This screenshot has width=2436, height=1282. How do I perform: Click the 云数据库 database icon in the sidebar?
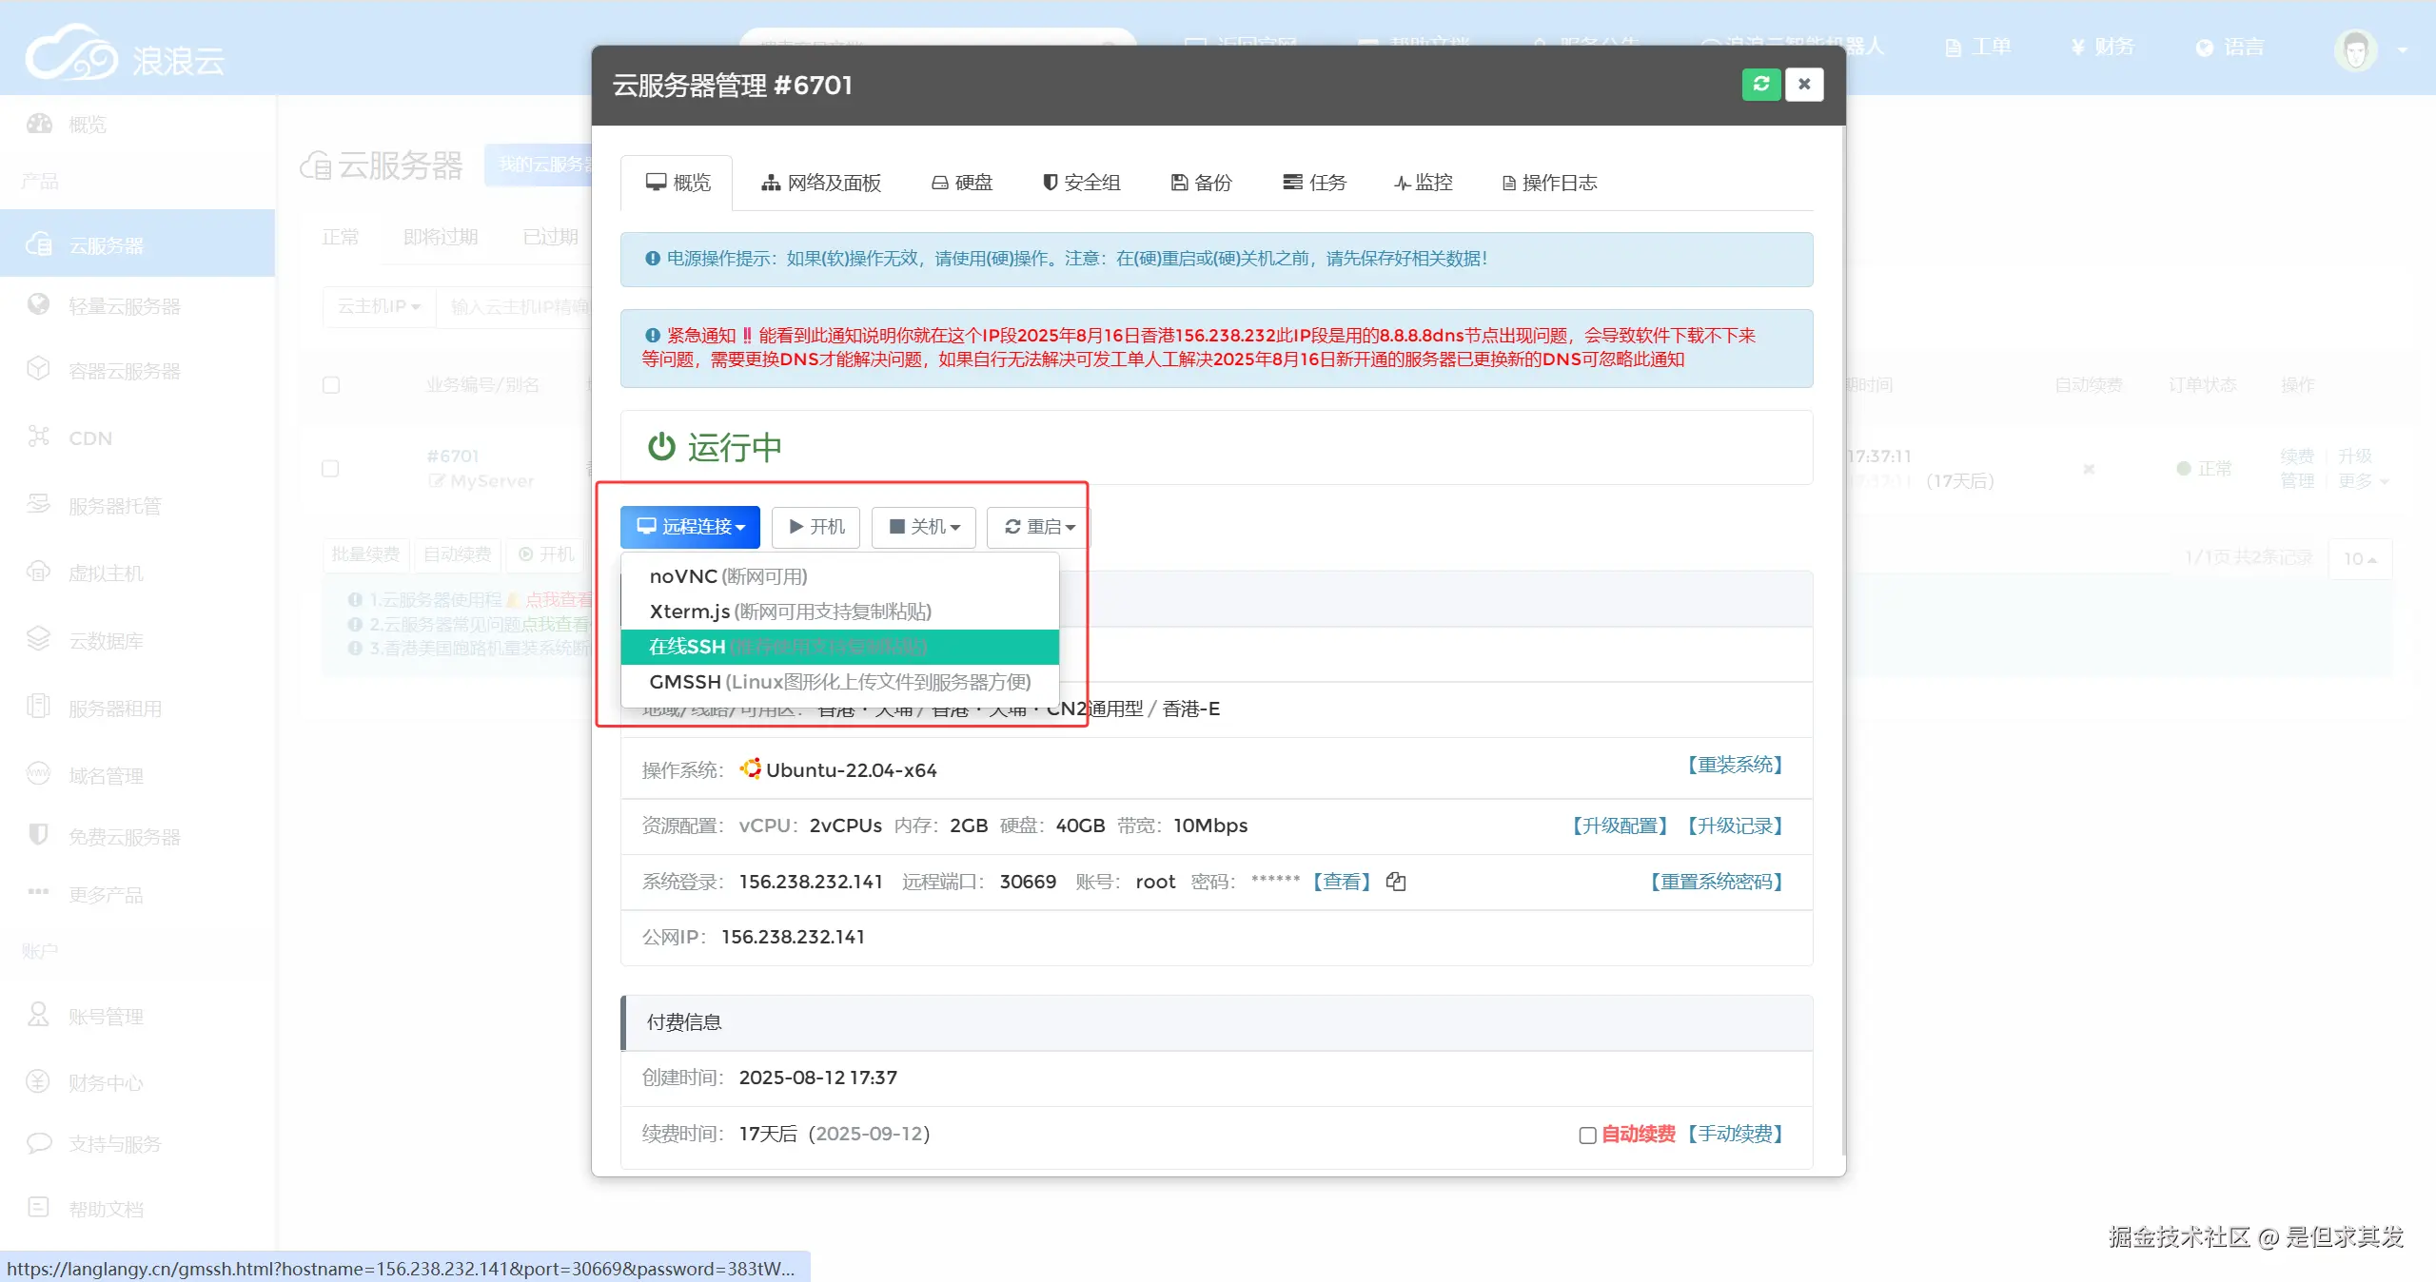coord(39,639)
